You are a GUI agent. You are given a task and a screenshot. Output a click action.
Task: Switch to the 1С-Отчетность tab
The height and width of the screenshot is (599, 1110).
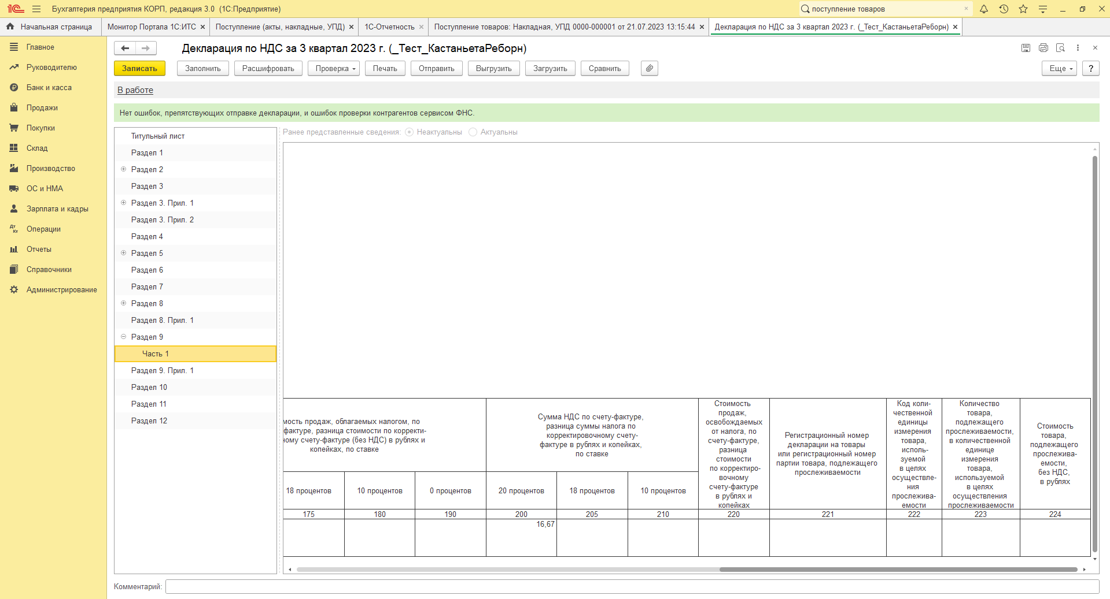tap(389, 27)
